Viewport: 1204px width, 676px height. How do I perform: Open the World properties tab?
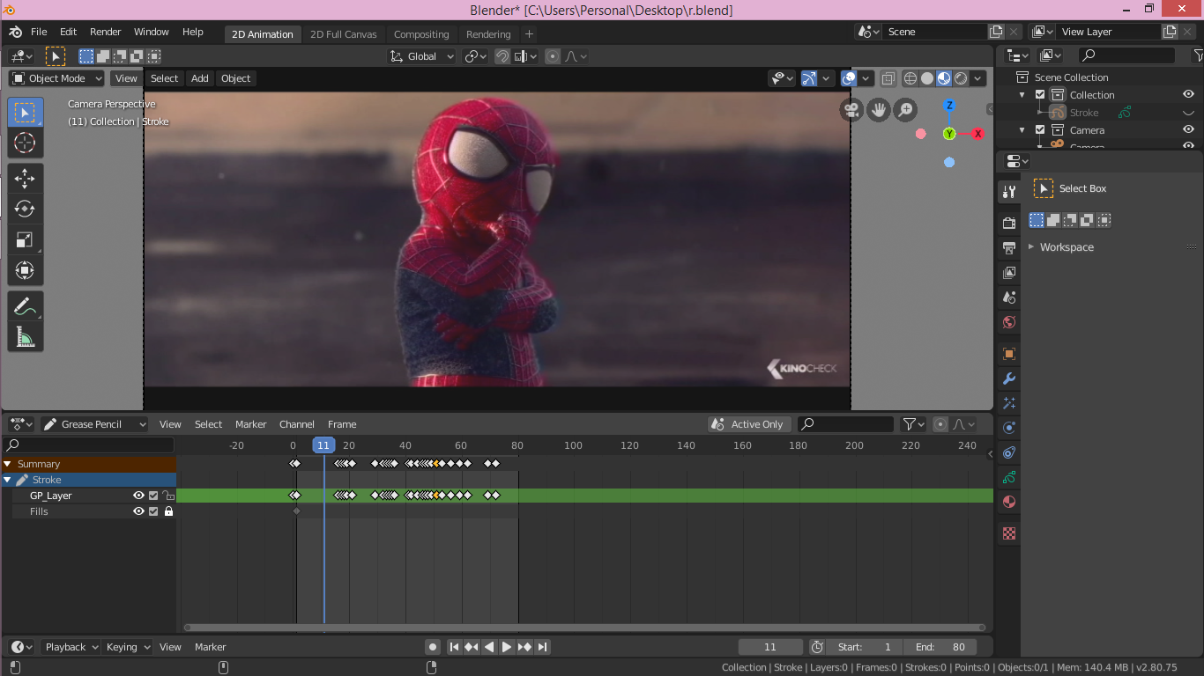click(x=1007, y=322)
